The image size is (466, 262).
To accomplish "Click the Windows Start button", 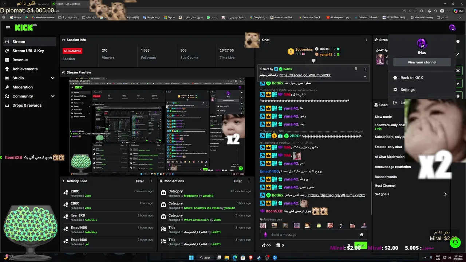I will coord(191,258).
